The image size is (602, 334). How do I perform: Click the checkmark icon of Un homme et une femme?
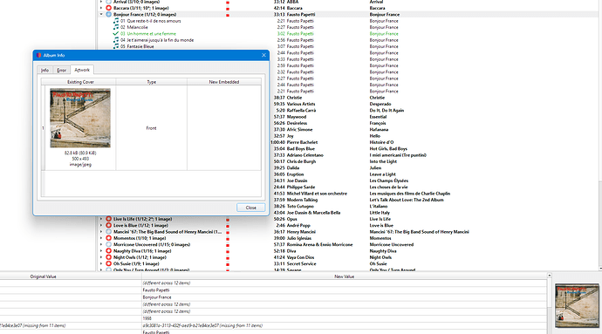point(115,34)
